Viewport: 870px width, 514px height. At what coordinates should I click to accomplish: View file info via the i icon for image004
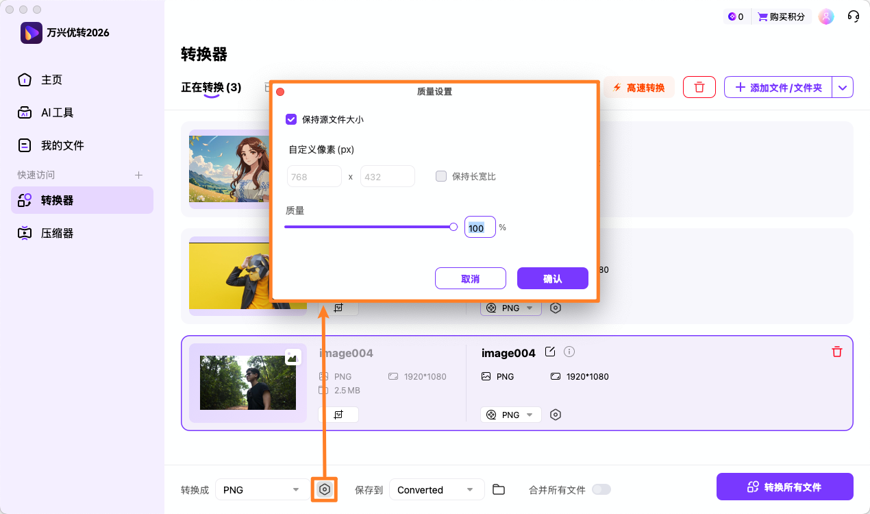pyautogui.click(x=569, y=352)
